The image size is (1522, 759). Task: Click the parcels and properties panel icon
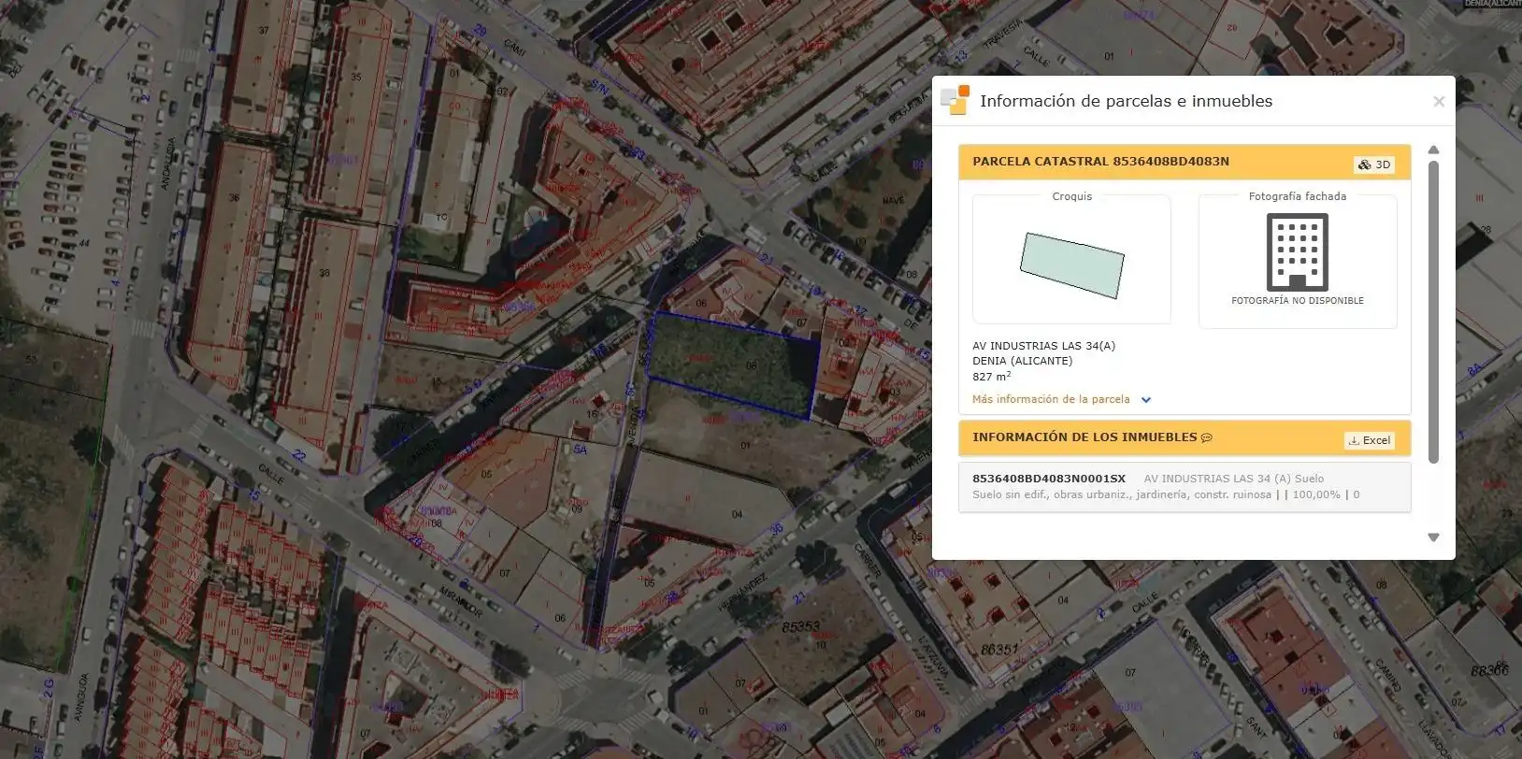[955, 100]
